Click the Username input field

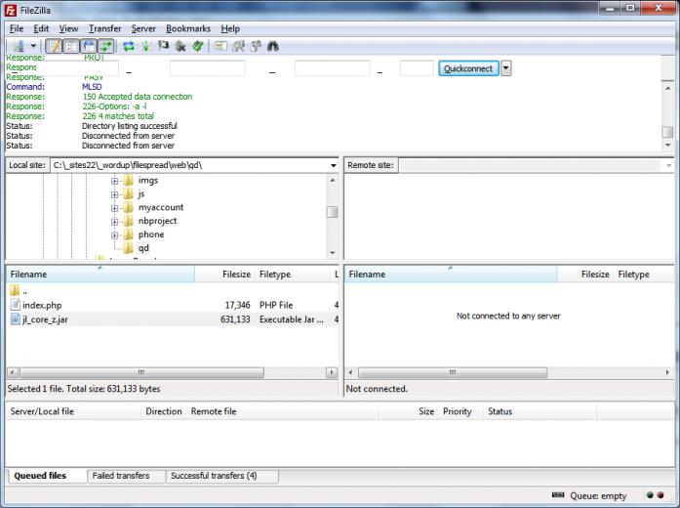207,68
